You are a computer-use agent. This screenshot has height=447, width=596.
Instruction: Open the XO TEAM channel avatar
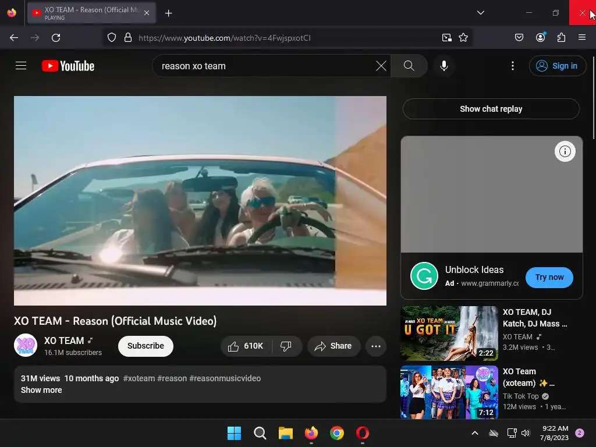tap(26, 345)
